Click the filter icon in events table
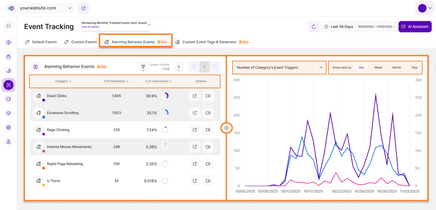436x210 pixels. point(143,67)
